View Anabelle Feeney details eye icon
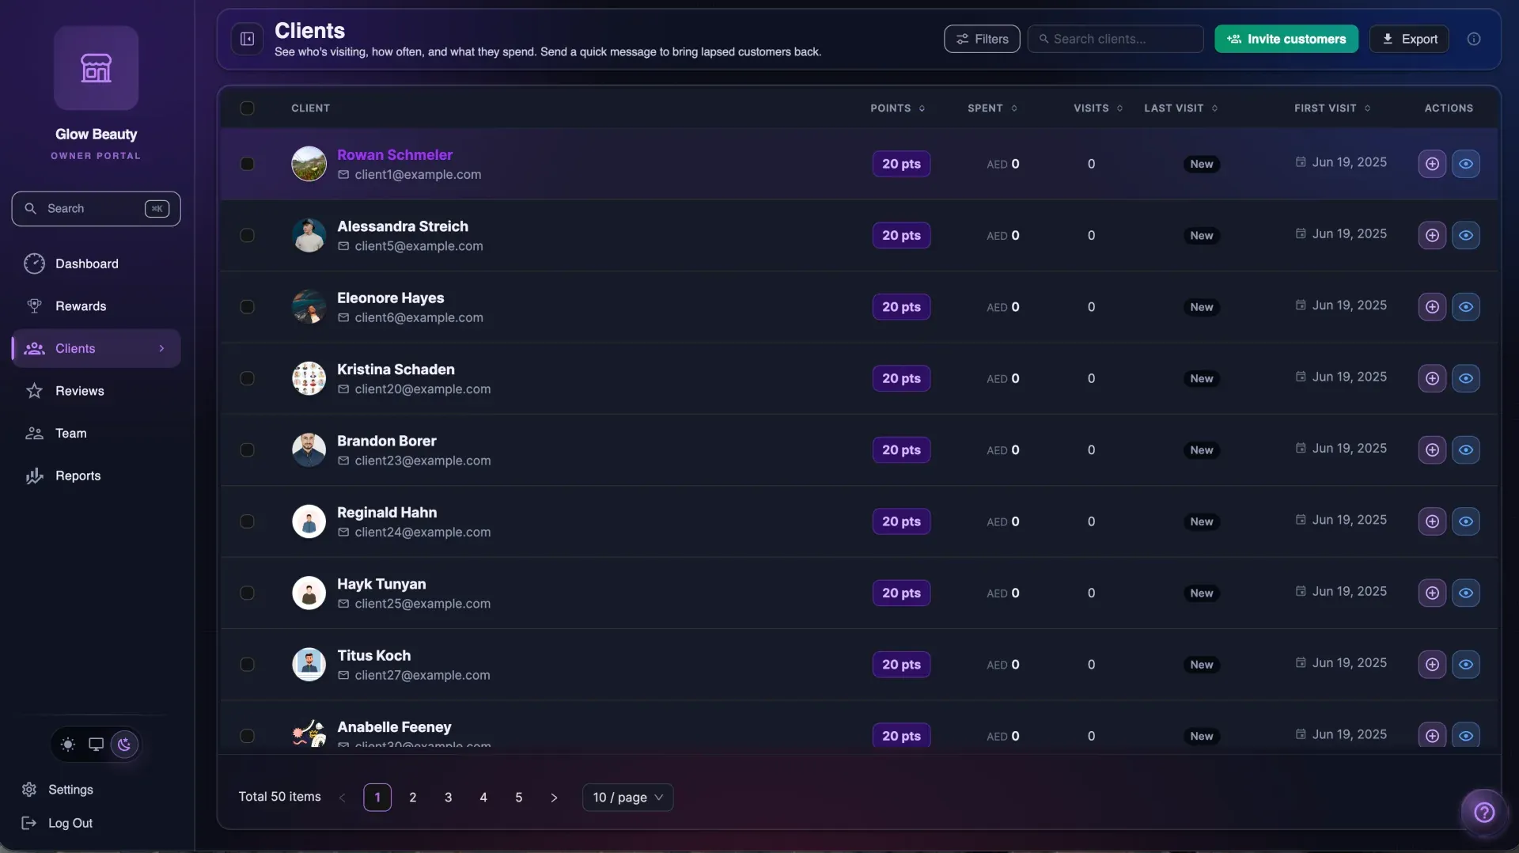1519x853 pixels. click(x=1465, y=736)
